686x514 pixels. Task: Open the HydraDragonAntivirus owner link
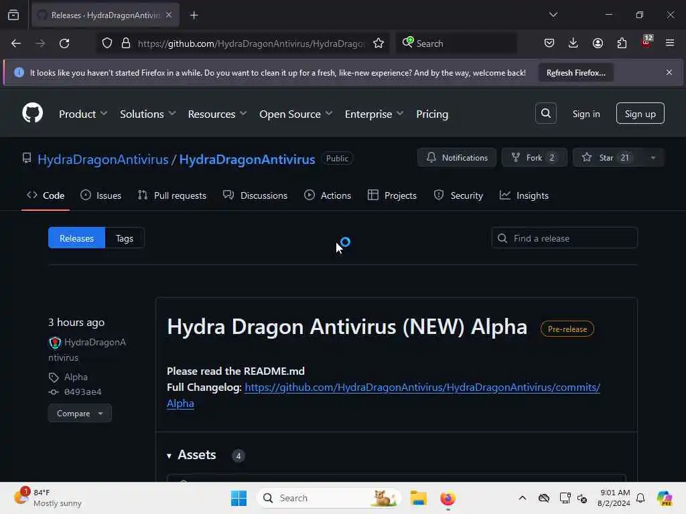coord(102,159)
